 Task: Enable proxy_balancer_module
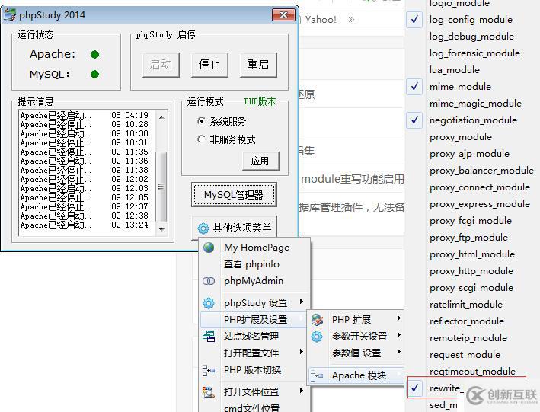pos(481,171)
